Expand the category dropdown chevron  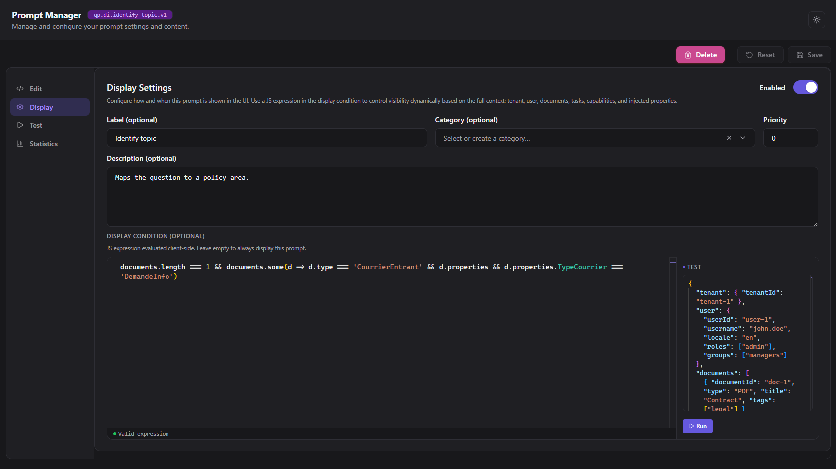point(743,138)
